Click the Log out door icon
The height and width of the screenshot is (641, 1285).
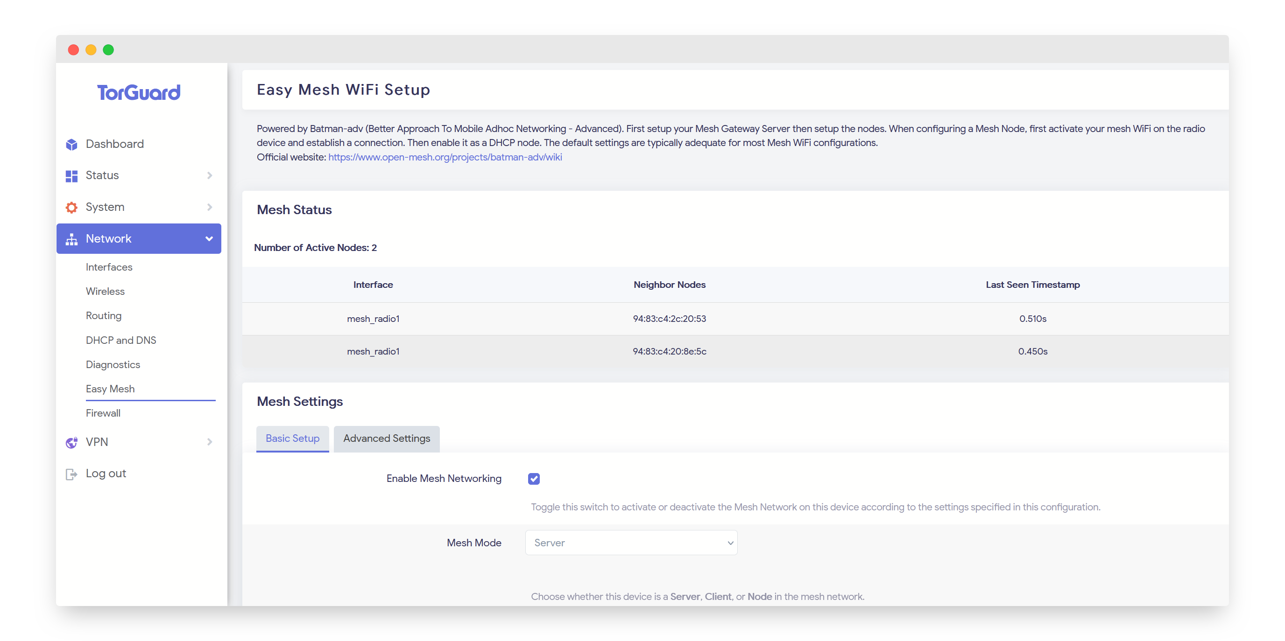(72, 474)
